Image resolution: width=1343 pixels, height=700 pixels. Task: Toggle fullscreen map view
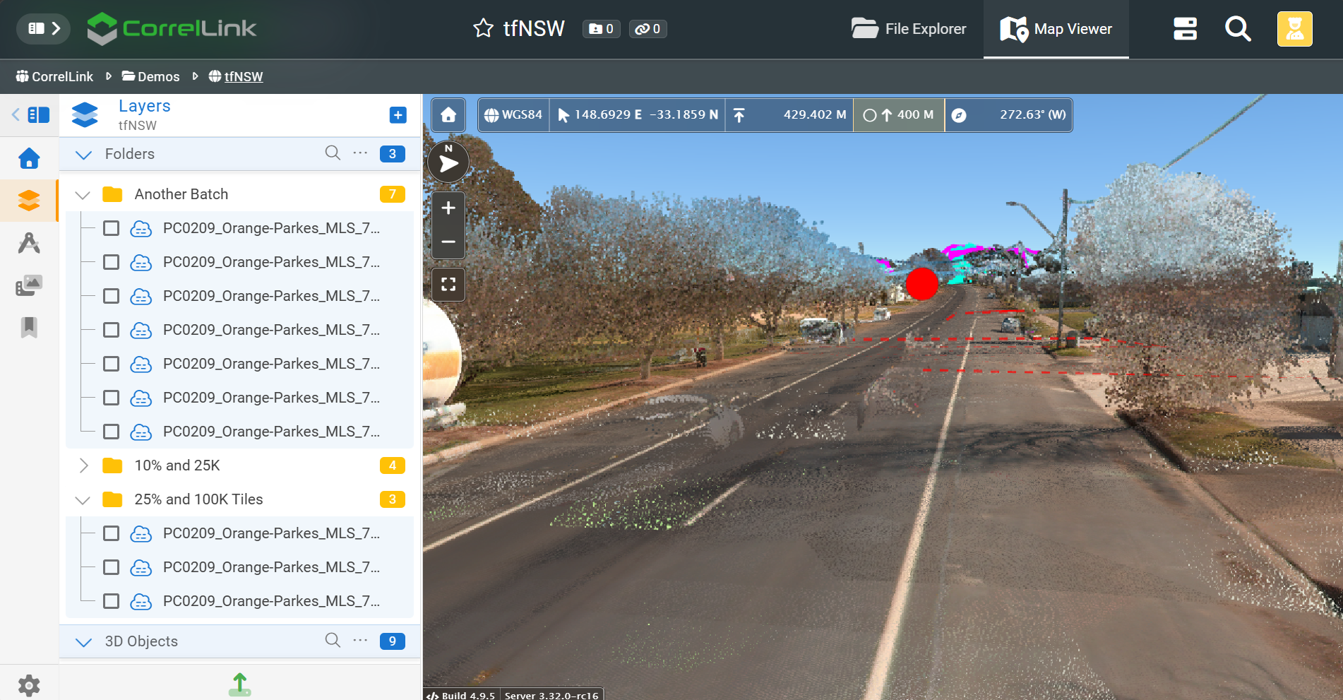tap(448, 285)
